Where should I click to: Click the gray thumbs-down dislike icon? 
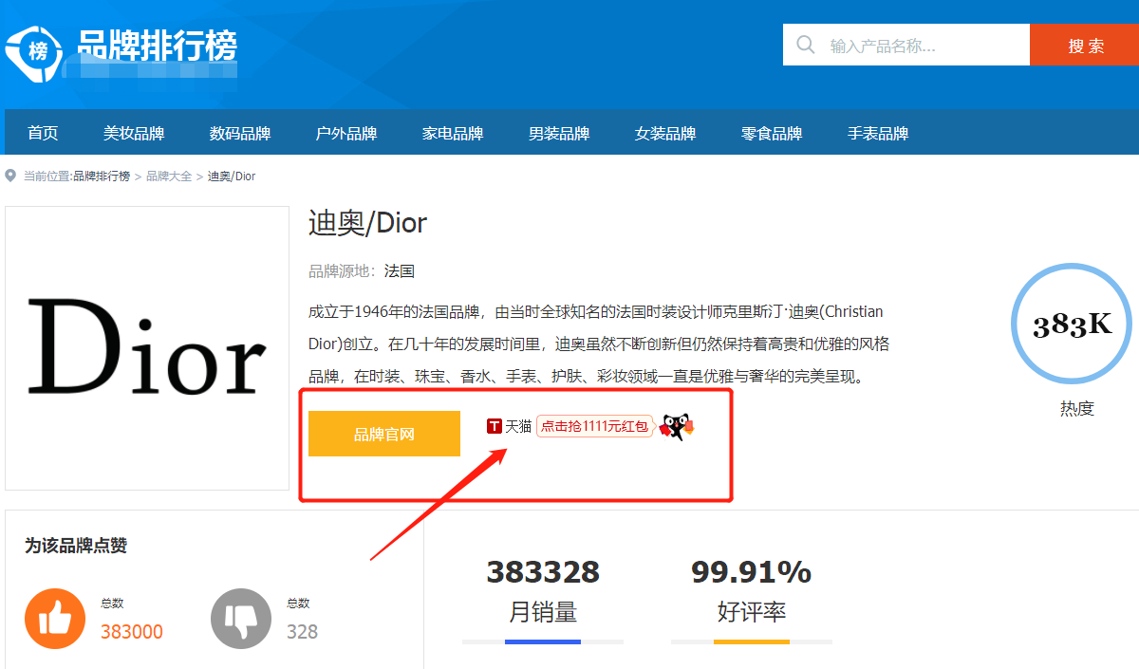click(x=241, y=619)
